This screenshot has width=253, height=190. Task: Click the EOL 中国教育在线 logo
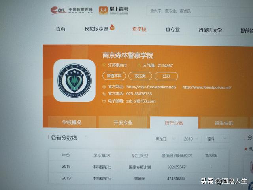click(x=72, y=10)
